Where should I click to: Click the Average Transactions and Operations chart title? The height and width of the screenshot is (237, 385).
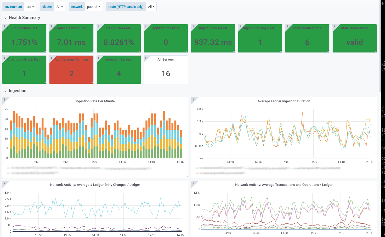click(284, 185)
